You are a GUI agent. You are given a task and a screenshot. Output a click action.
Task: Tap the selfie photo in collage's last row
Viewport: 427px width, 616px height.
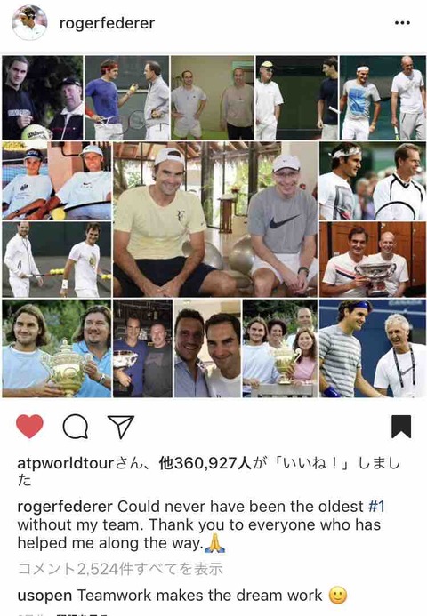pos(207,348)
